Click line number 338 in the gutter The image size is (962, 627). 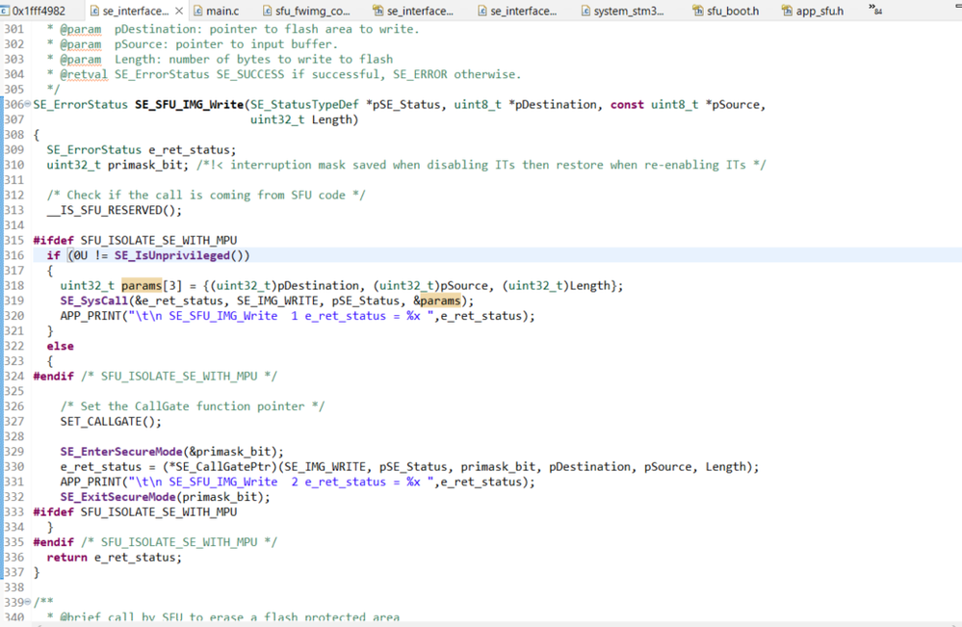pyautogui.click(x=13, y=588)
